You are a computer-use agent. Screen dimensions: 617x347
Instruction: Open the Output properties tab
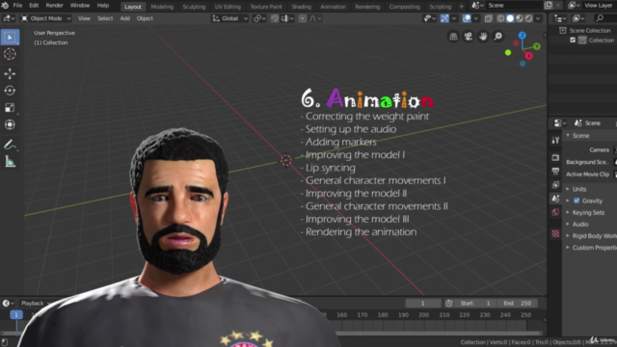555,172
